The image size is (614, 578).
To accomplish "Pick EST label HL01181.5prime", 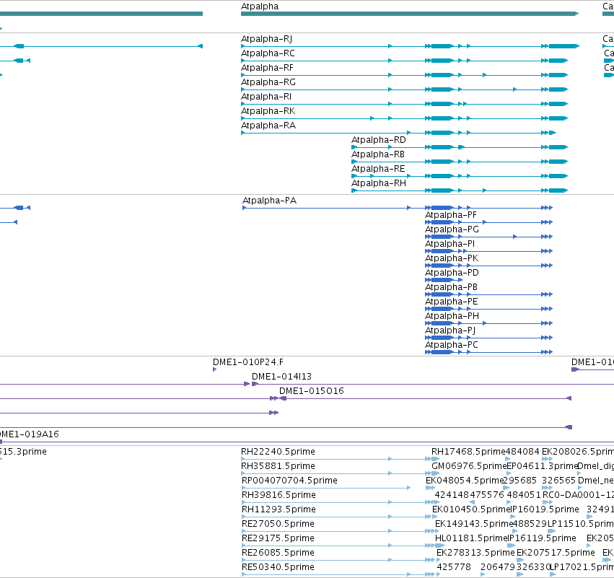I will point(471,539).
